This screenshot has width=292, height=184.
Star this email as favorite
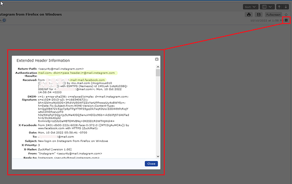(286, 15)
